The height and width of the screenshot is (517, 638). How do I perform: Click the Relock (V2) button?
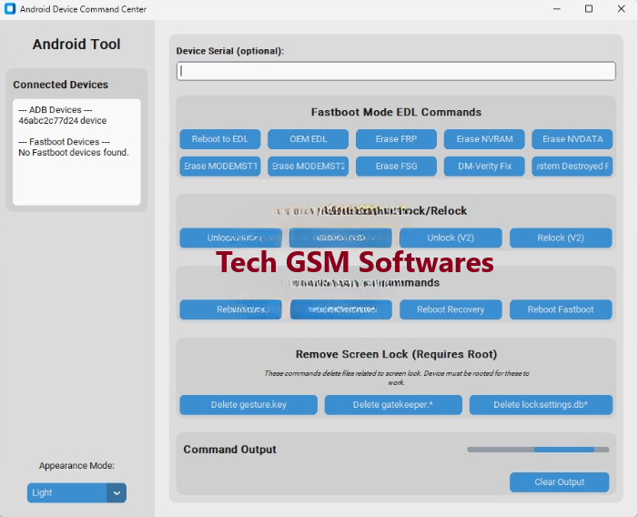pos(561,238)
